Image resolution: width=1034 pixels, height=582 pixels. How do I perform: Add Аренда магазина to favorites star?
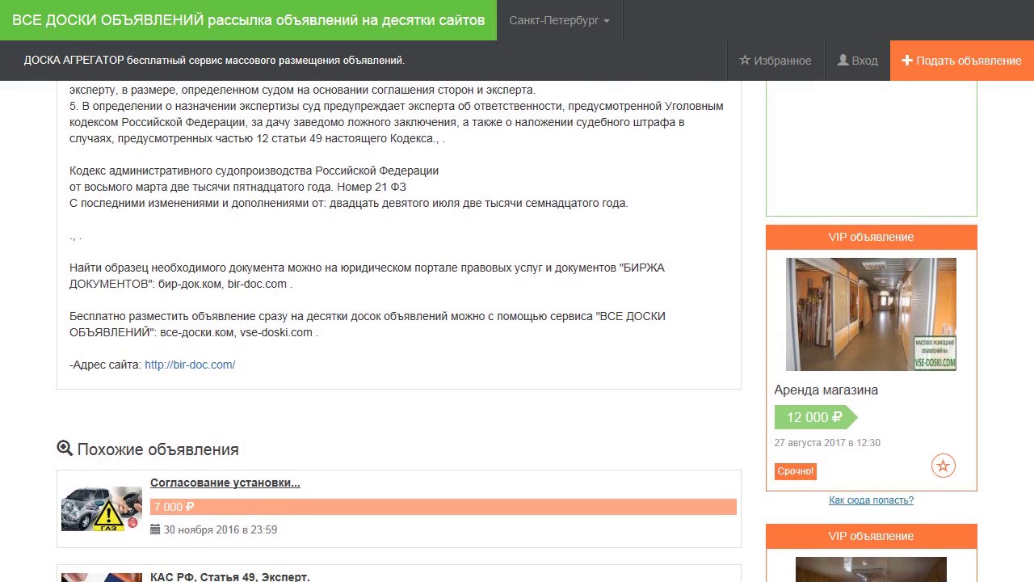tap(944, 466)
